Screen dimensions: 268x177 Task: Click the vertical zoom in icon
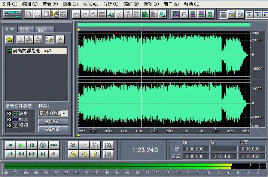click(x=109, y=145)
